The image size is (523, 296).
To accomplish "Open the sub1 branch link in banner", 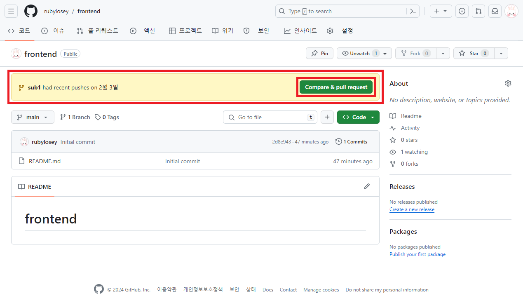I will point(34,87).
